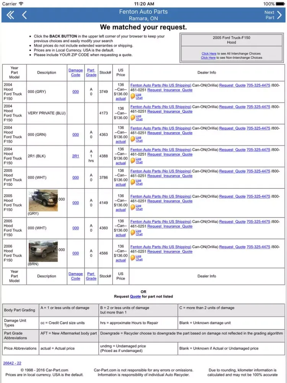This screenshot has width=287, height=383.
Task: Click Here to see Non-Interchange Choices
Action: [208, 58]
